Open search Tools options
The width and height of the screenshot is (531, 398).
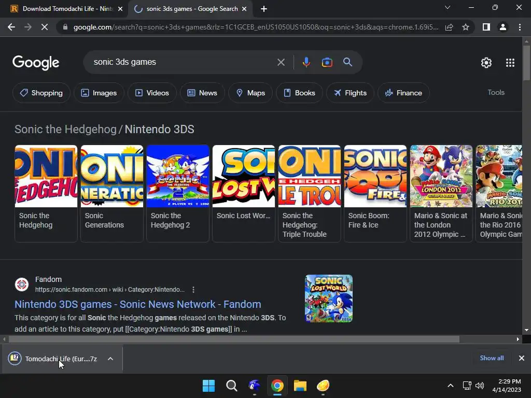coord(496,92)
